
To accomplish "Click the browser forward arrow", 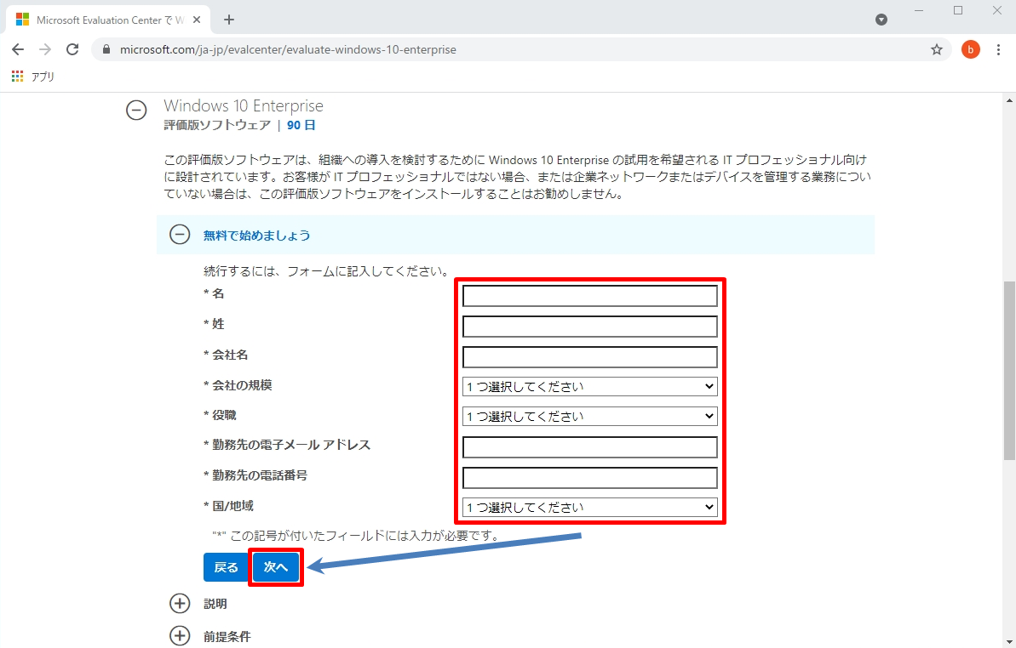I will pos(44,49).
